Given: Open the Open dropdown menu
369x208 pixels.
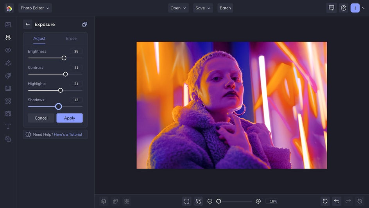Looking at the screenshot, I should click(x=178, y=8).
